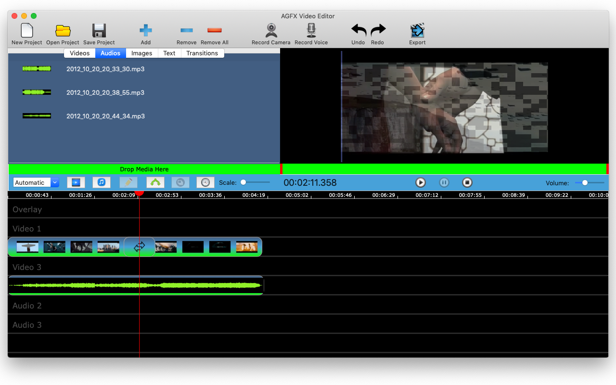Select 2012_10_20_20_33_30.mp3 audio file
The image size is (616, 385).
pos(105,69)
